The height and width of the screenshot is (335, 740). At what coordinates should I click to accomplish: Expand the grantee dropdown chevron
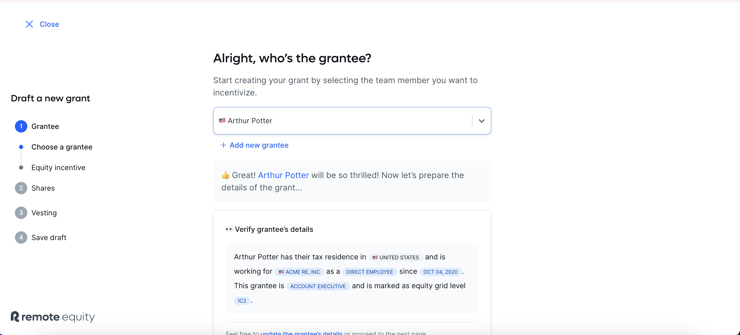pos(482,121)
